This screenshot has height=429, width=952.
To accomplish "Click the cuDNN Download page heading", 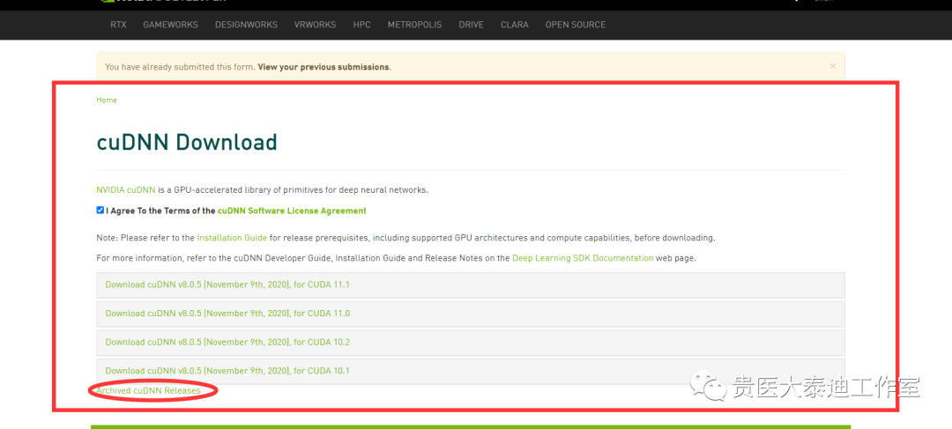I will (186, 142).
